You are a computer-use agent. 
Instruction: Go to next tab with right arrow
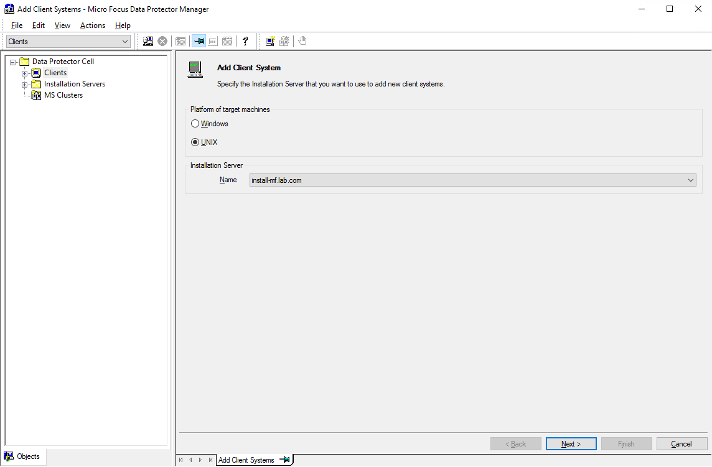pyautogui.click(x=200, y=460)
